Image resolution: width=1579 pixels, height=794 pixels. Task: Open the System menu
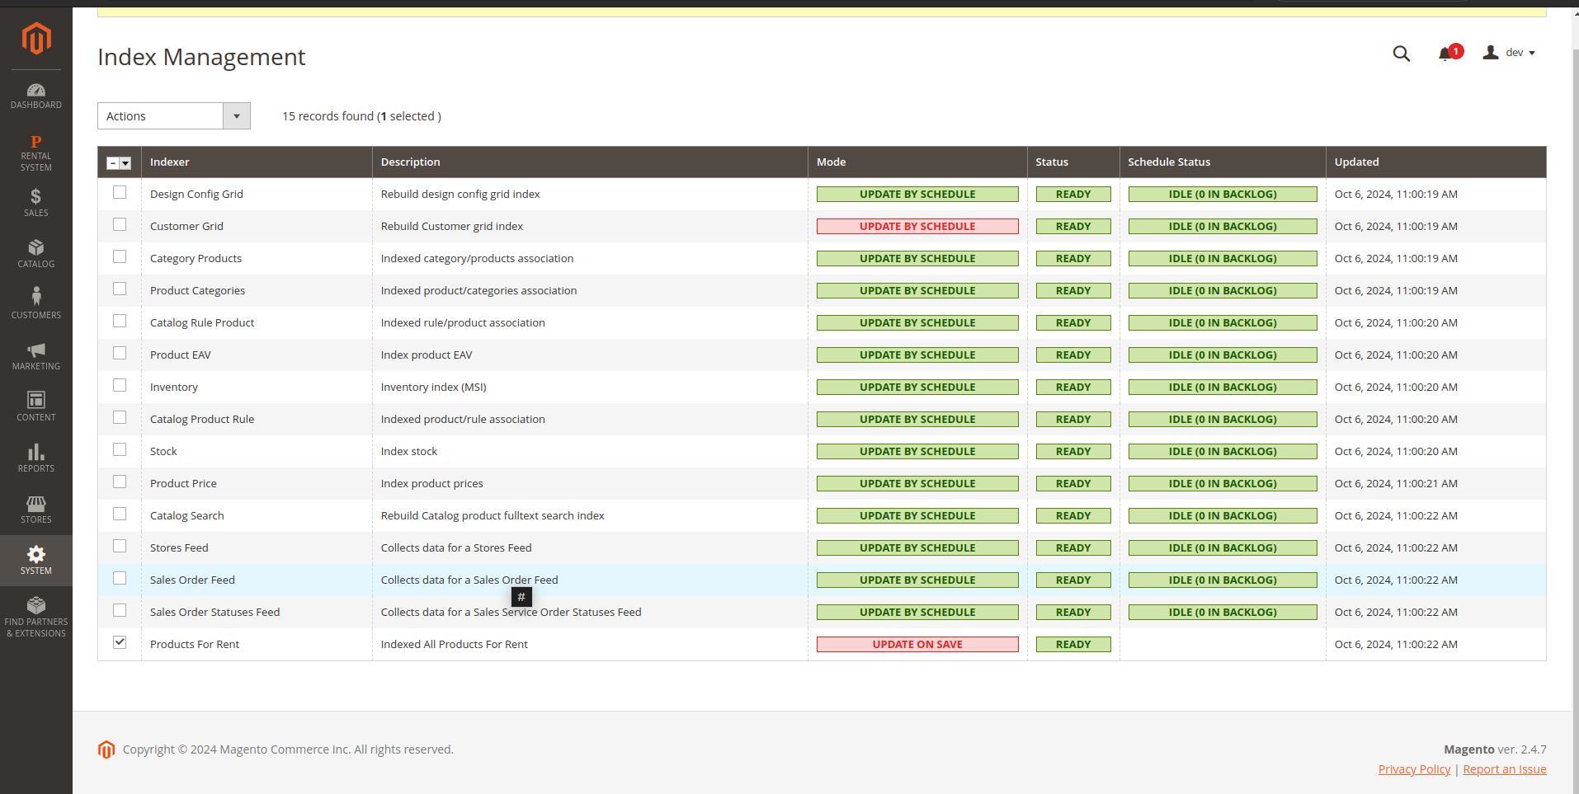click(36, 561)
